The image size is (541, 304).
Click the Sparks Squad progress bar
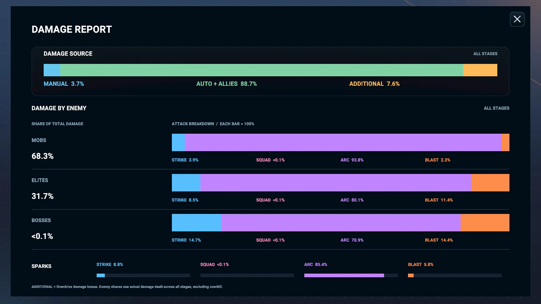[247, 276]
